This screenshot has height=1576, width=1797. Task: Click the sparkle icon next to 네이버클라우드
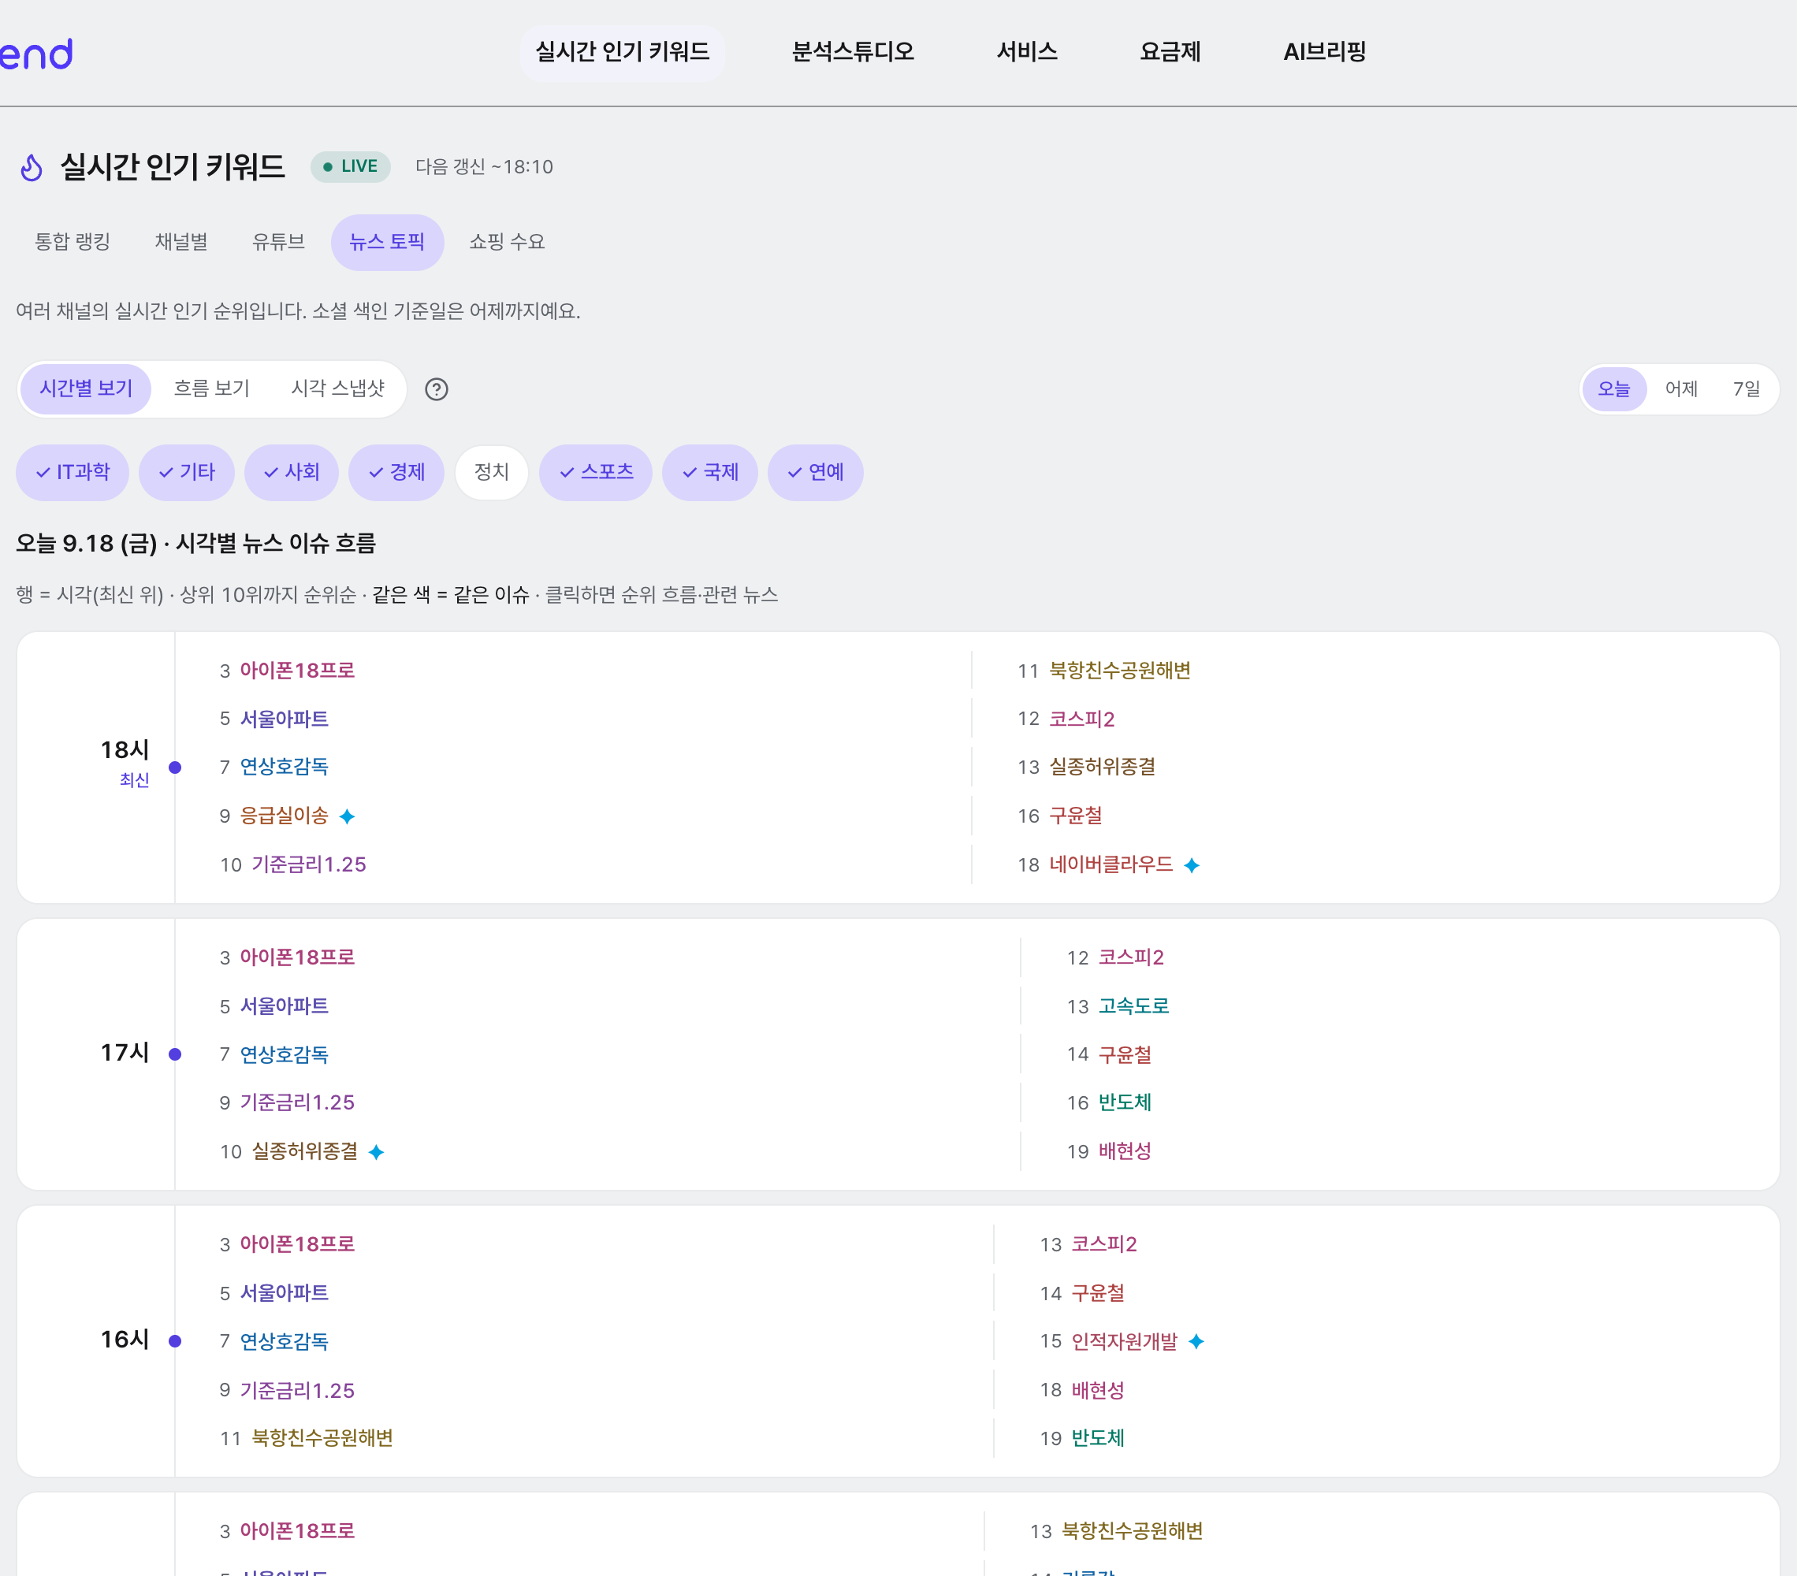tap(1191, 865)
